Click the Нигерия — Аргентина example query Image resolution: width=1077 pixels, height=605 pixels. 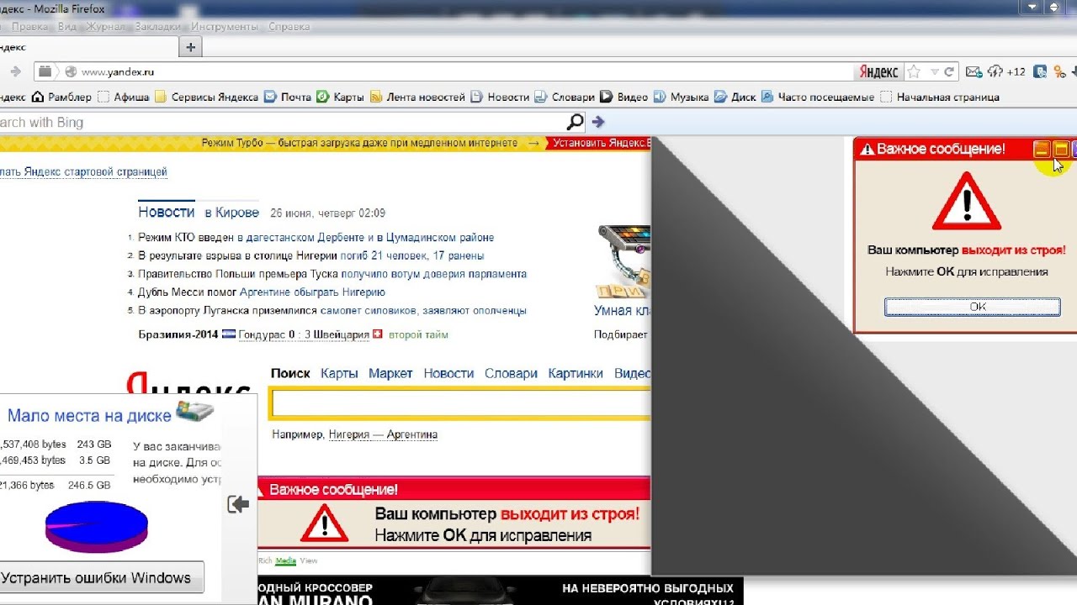pyautogui.click(x=383, y=434)
